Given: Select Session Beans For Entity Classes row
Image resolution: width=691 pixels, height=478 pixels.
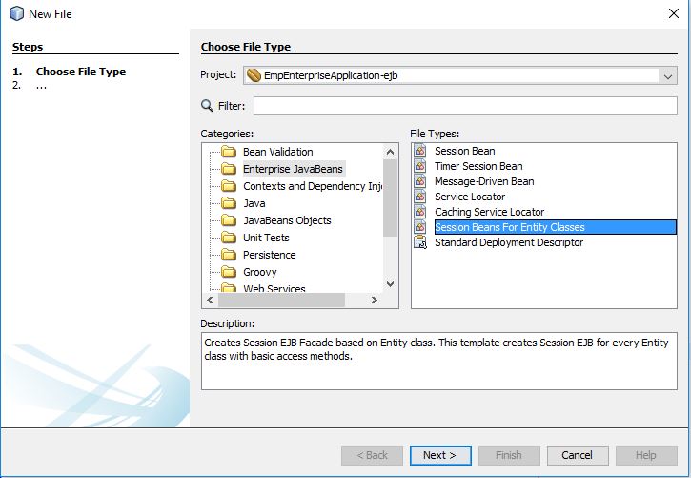Looking at the screenshot, I should [x=556, y=227].
